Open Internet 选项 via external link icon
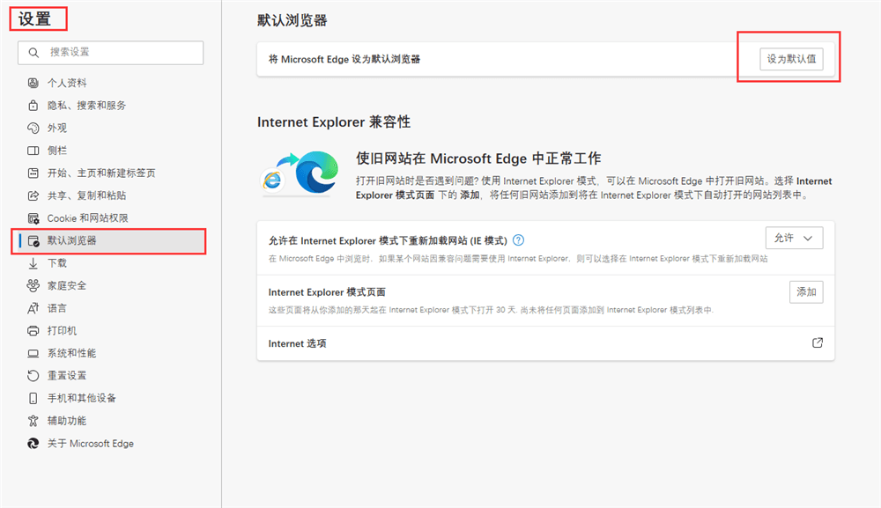The image size is (881, 508). coord(817,343)
